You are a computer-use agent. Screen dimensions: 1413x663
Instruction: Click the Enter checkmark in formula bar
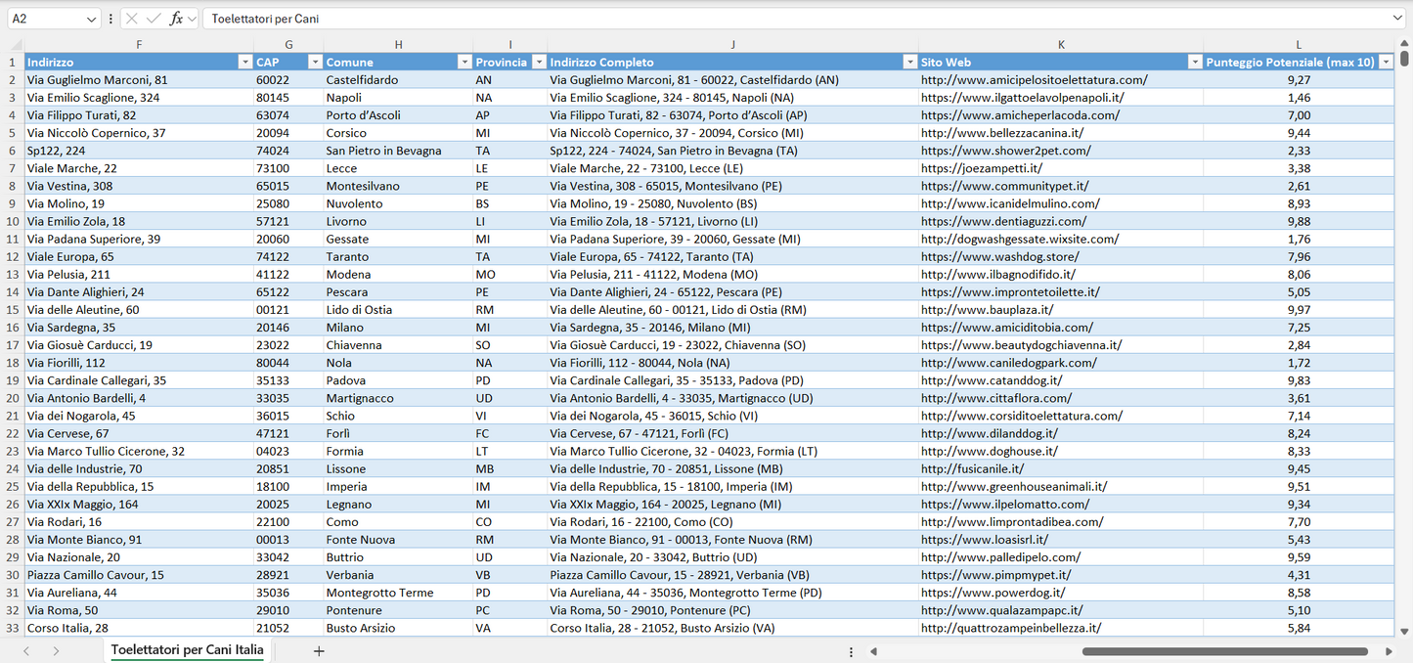point(154,19)
